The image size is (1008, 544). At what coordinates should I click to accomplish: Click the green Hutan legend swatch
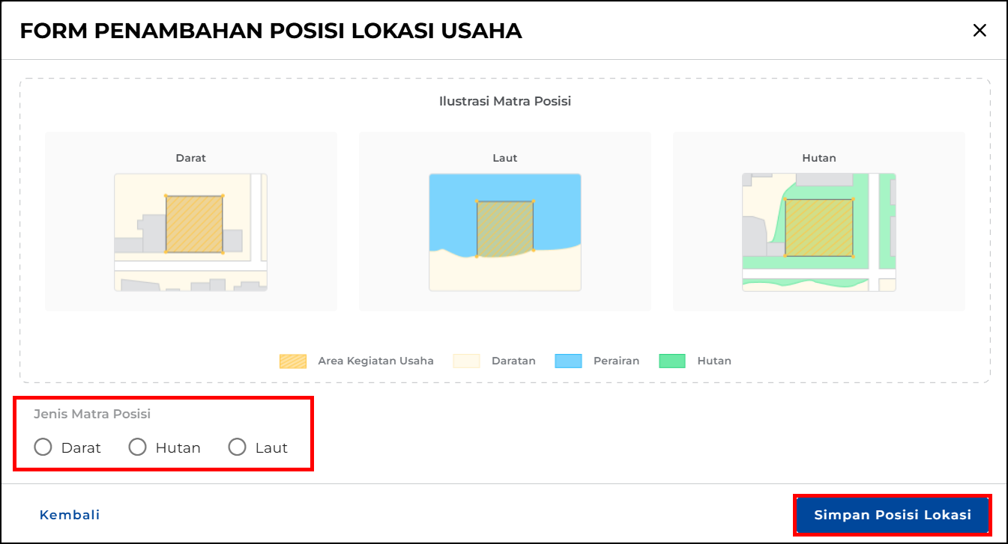tap(672, 361)
